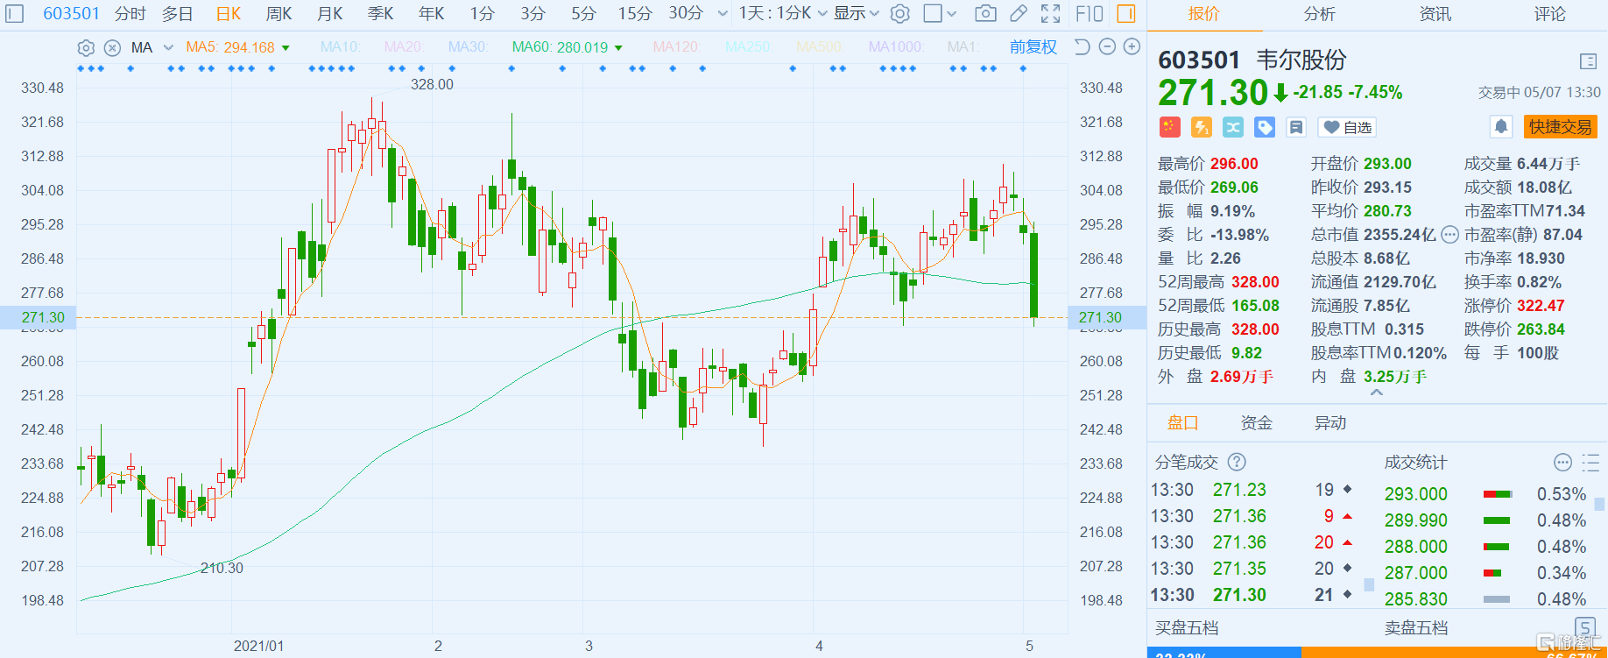
Task: Open the F10 company info
Action: [1089, 13]
